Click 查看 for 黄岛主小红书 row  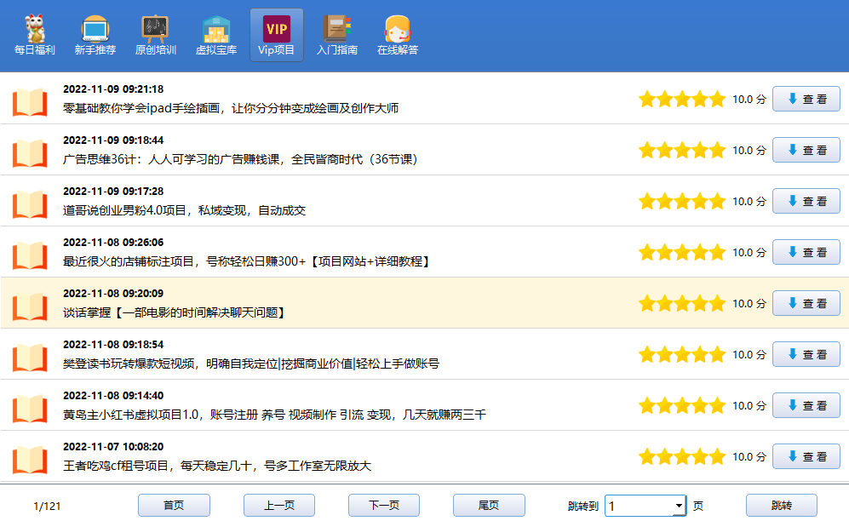[x=806, y=406]
